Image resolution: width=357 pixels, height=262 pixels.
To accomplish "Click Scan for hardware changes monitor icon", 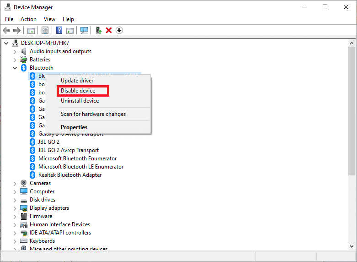I will 84,30.
